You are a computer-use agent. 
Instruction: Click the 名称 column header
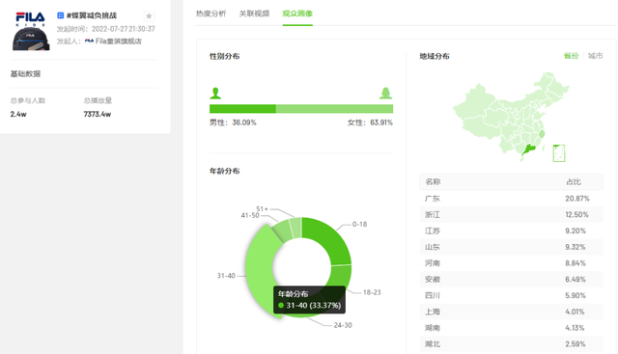[433, 182]
